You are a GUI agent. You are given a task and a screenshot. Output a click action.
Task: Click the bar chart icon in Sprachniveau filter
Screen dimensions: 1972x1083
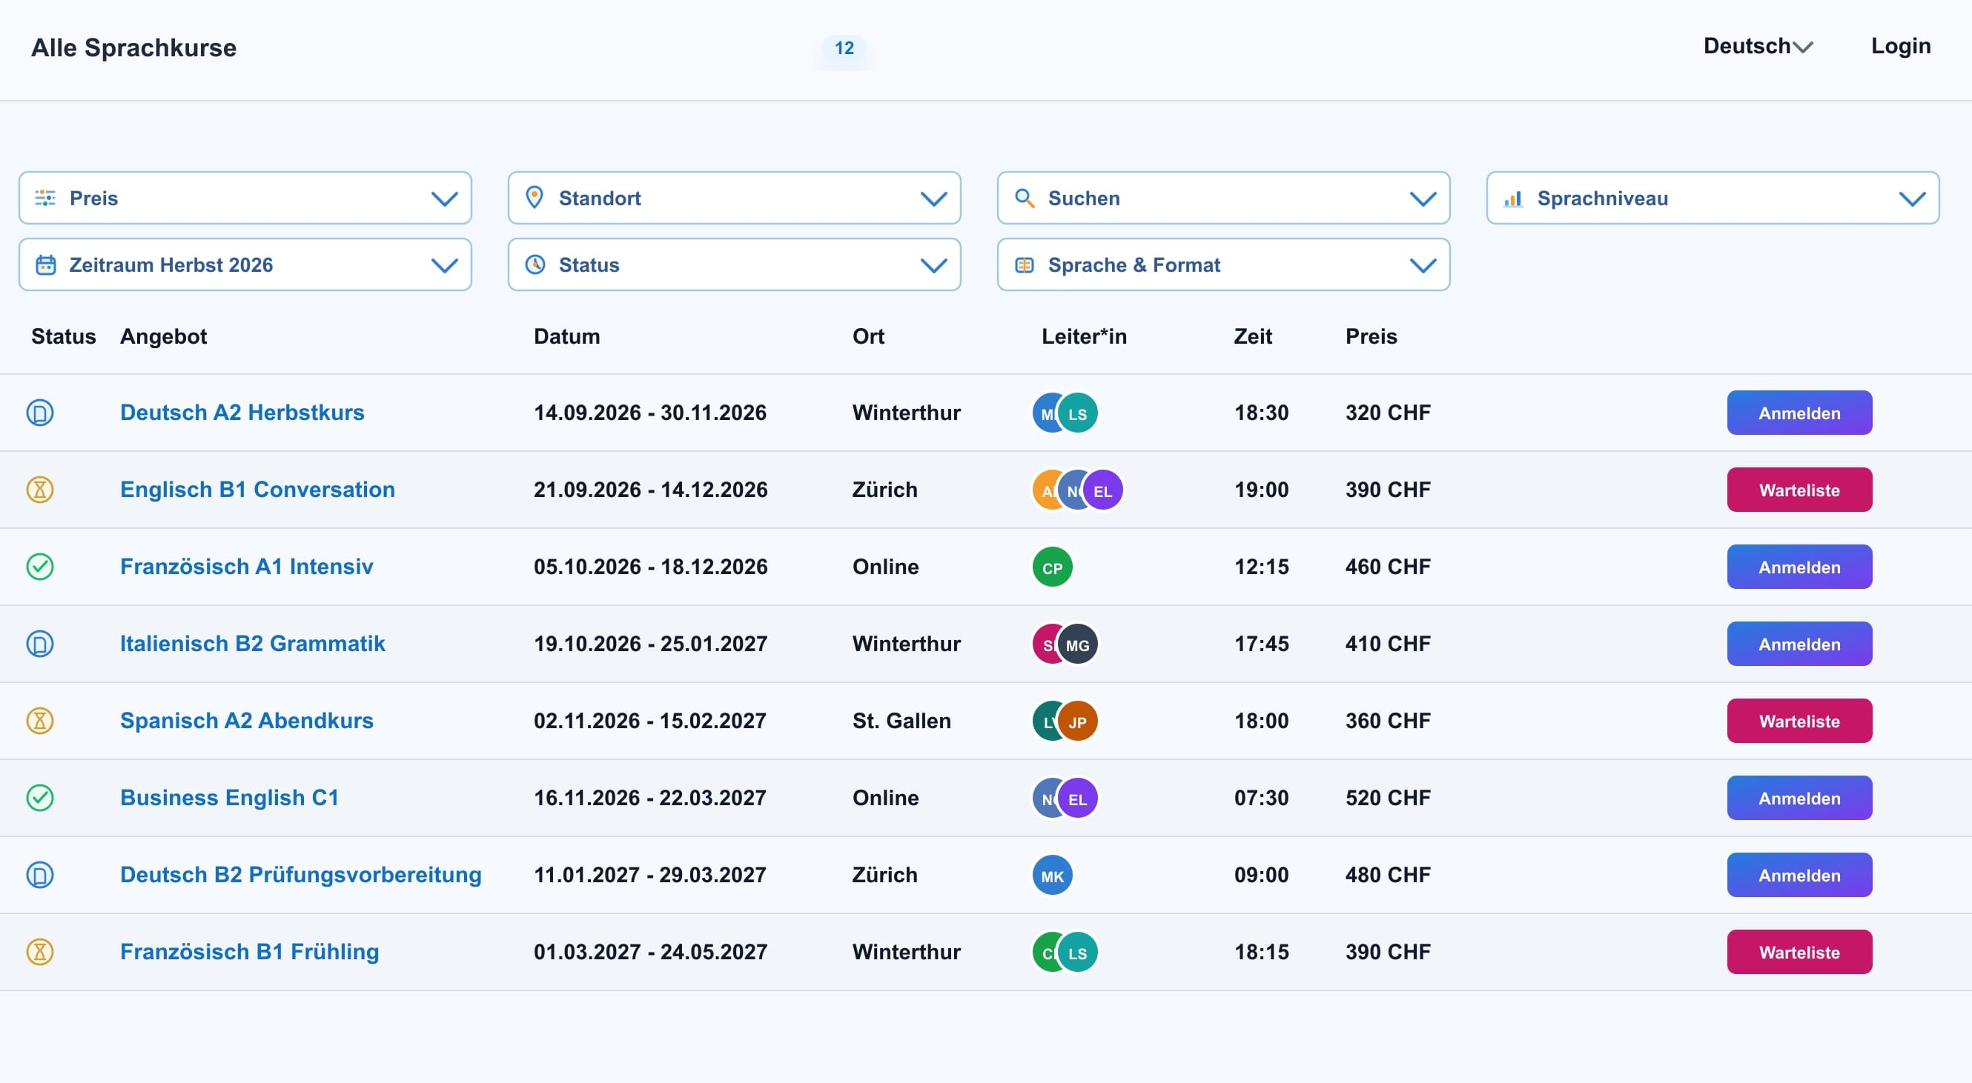click(1512, 199)
